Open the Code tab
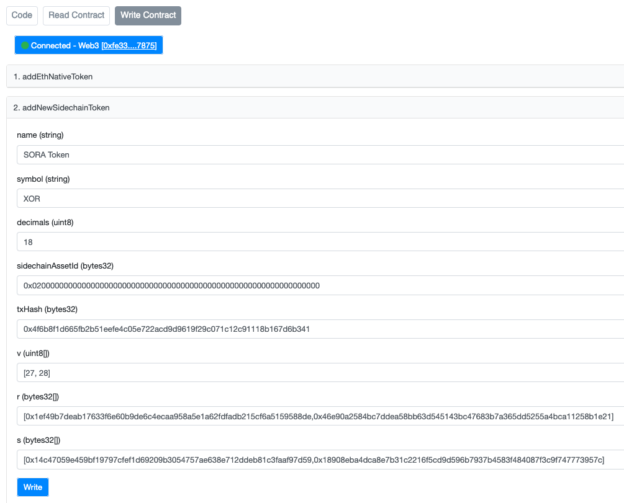Viewport: 624px width, 503px height. tap(22, 16)
